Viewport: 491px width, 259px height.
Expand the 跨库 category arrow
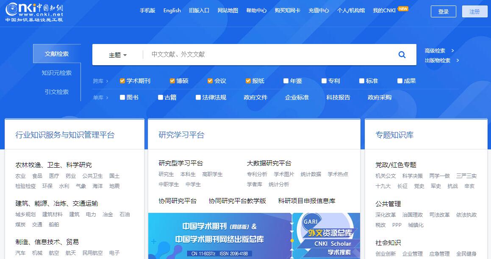point(107,81)
